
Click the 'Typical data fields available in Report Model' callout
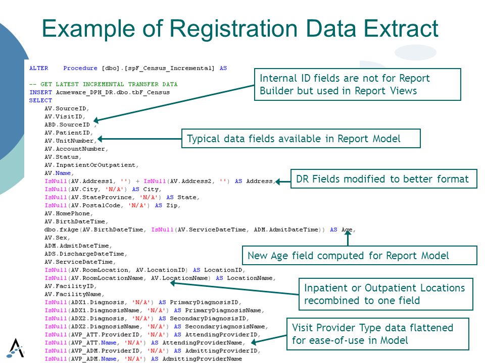coord(301,139)
